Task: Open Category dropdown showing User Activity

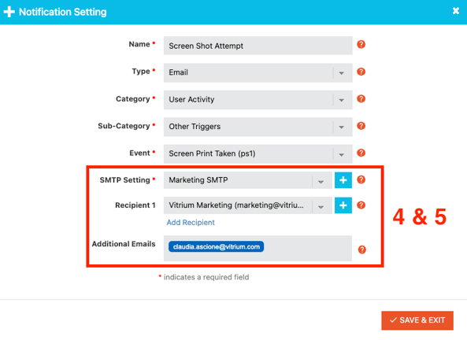Action: pos(258,100)
